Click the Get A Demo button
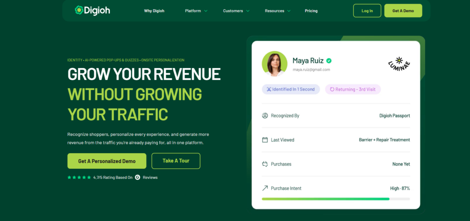 (403, 11)
